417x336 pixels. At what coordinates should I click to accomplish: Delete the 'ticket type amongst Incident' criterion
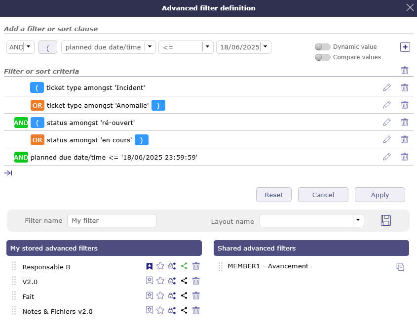coord(405,87)
